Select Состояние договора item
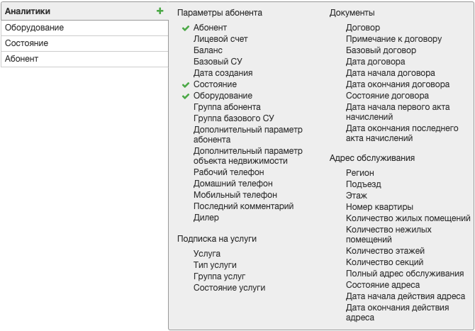Screen dimensions: 475x331 click(x=387, y=96)
